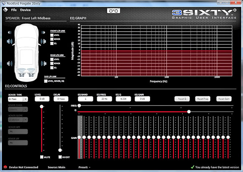Enable Sub L/R Link LEVEL, XOVER, EQ checkbox
The width and height of the screenshot is (243, 172).
coord(46,81)
